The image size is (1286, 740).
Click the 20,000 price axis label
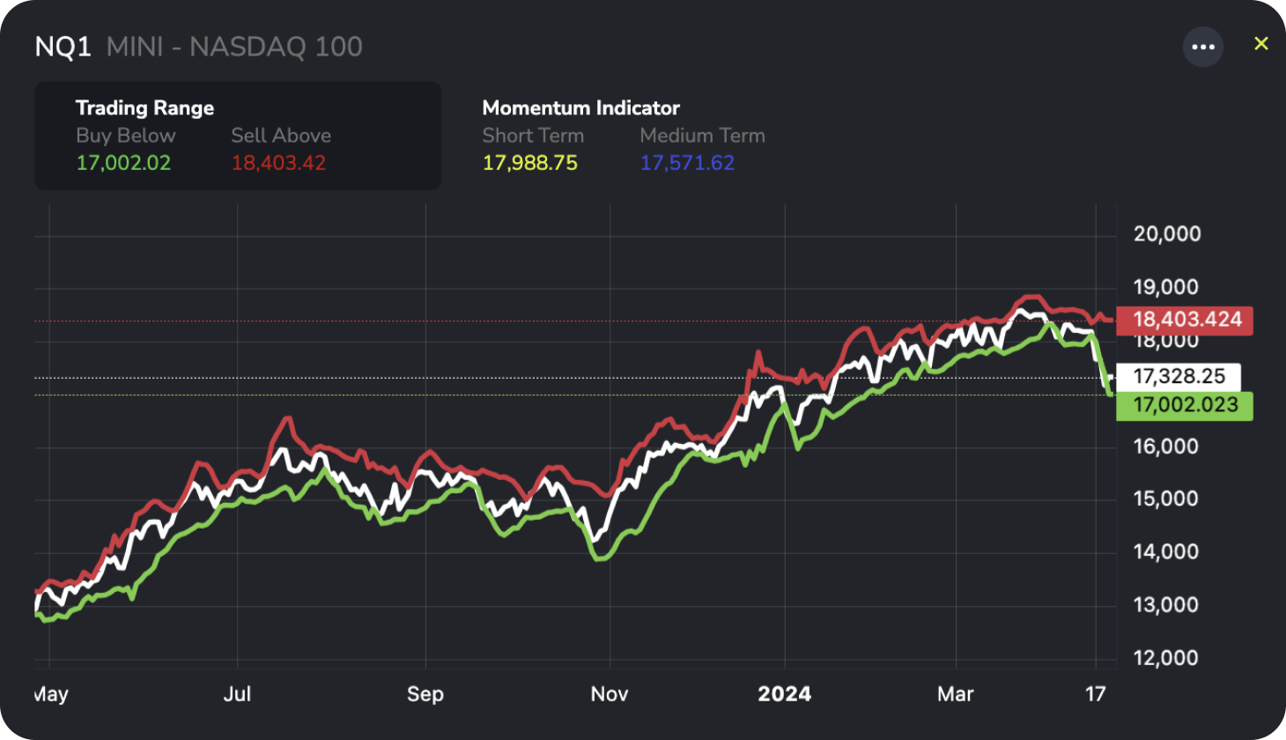pyautogui.click(x=1167, y=234)
